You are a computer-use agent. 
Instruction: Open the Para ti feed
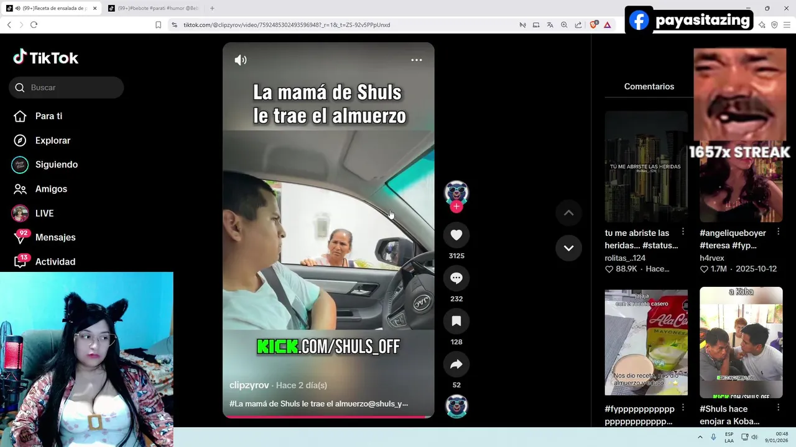tap(49, 116)
